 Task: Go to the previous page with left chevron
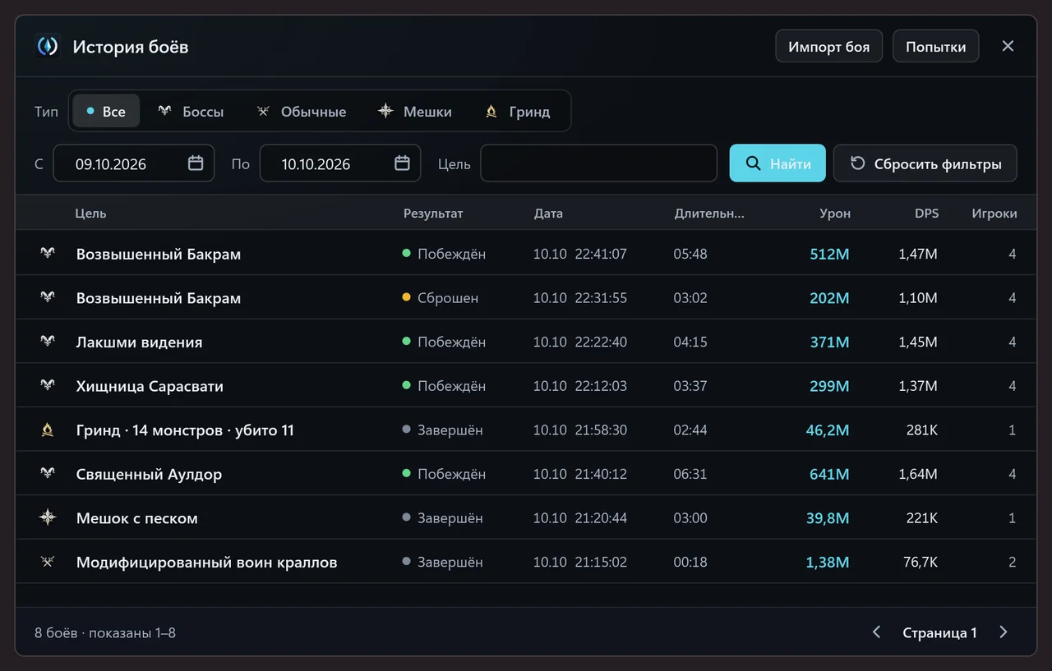click(876, 632)
